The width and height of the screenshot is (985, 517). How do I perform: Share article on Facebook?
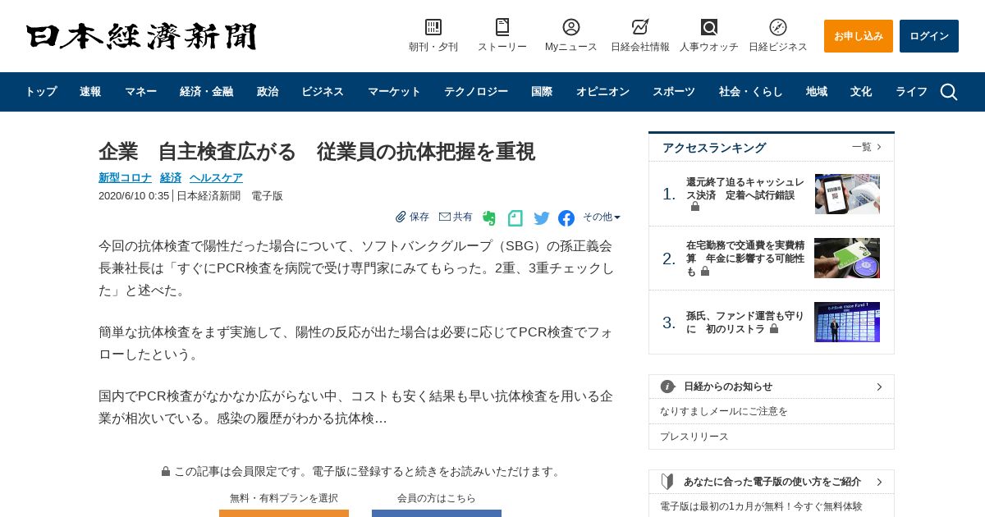click(566, 218)
